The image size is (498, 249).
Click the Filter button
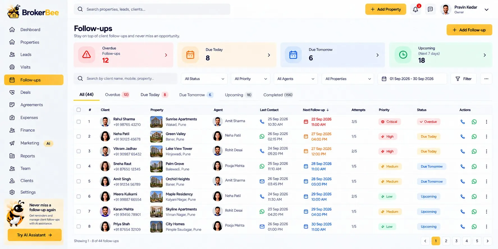(x=463, y=79)
